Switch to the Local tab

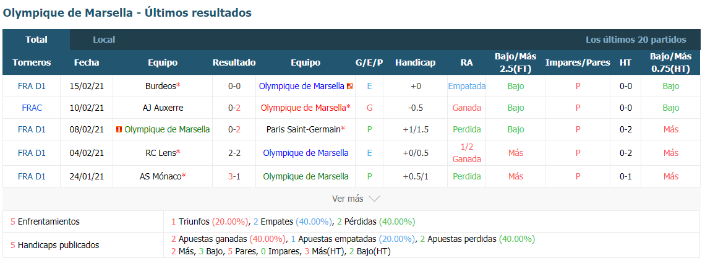[104, 40]
